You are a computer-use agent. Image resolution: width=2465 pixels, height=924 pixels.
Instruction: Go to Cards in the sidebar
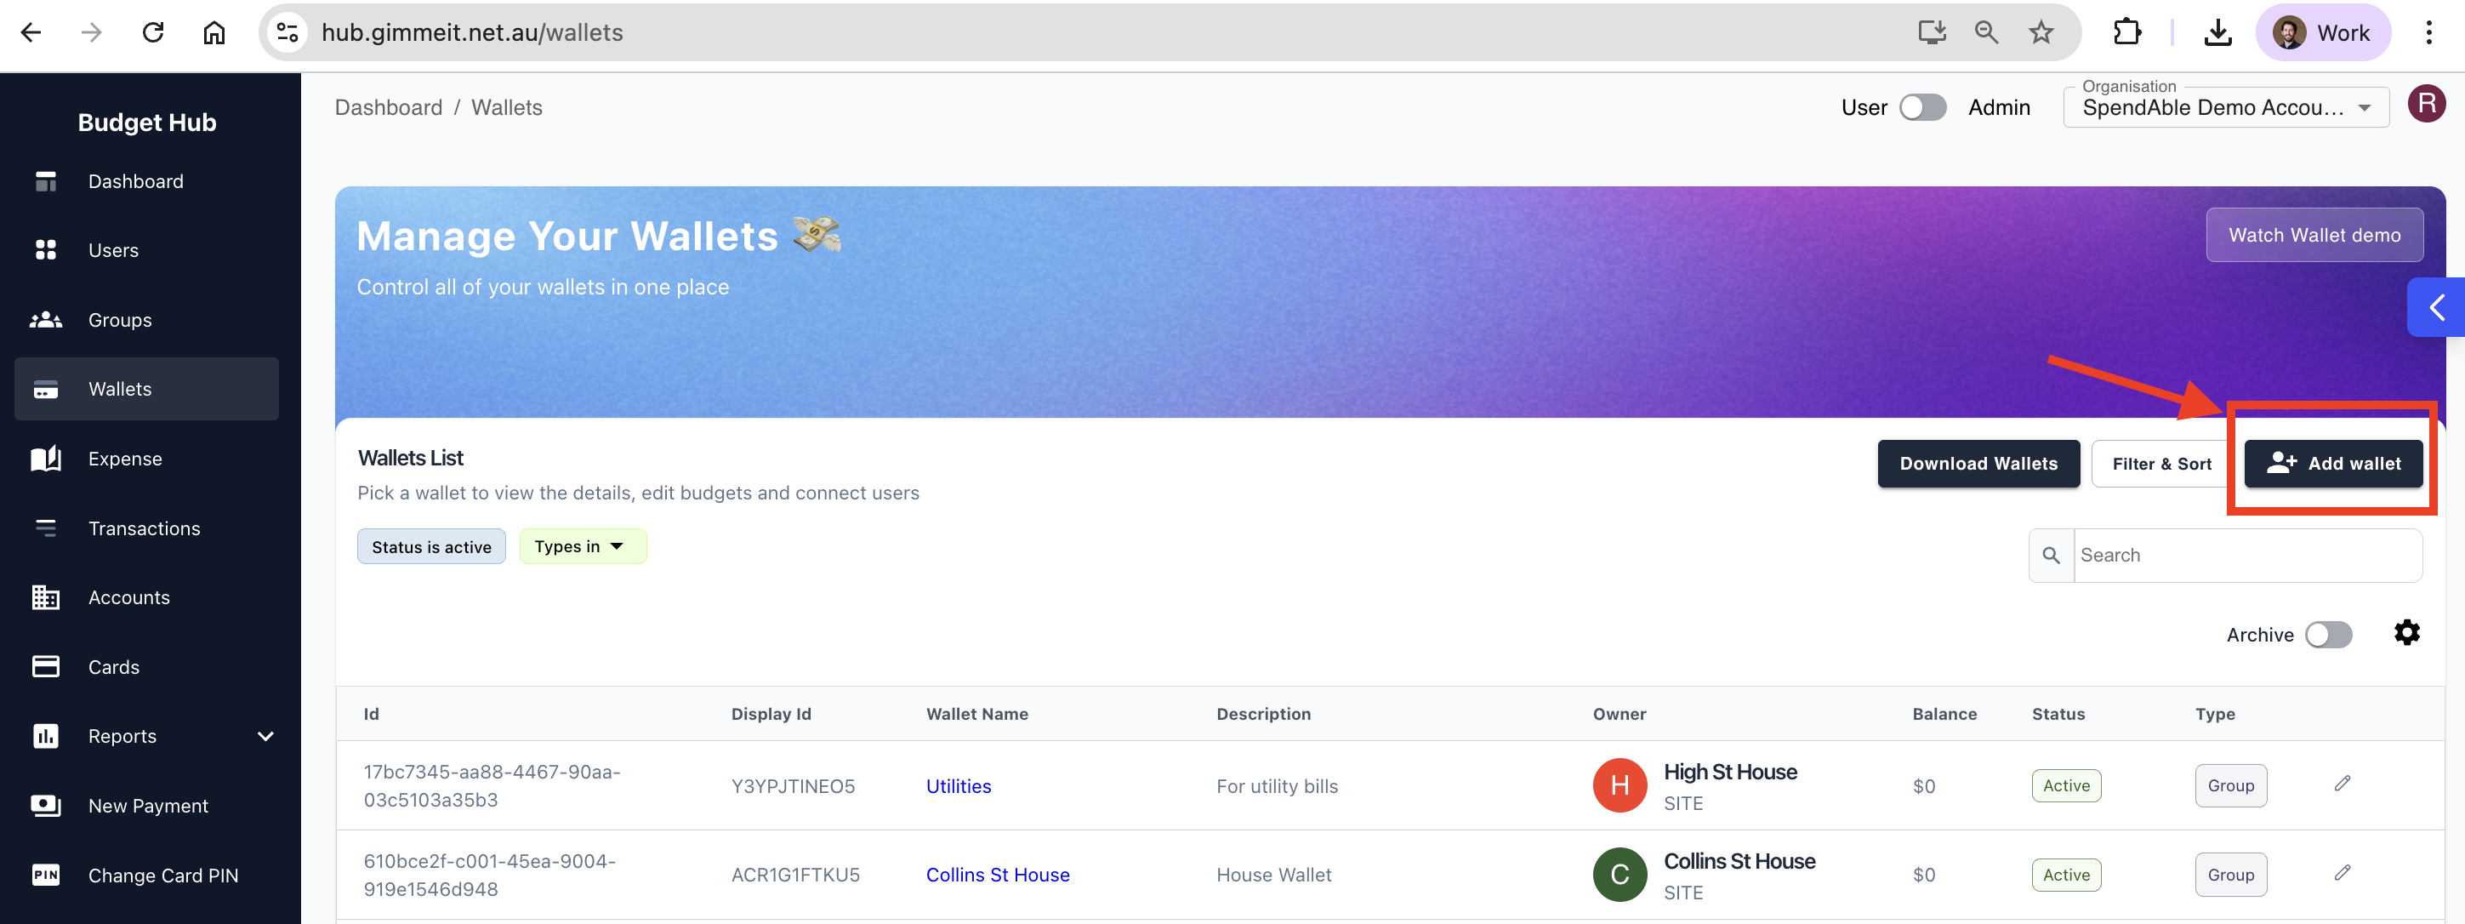point(113,667)
